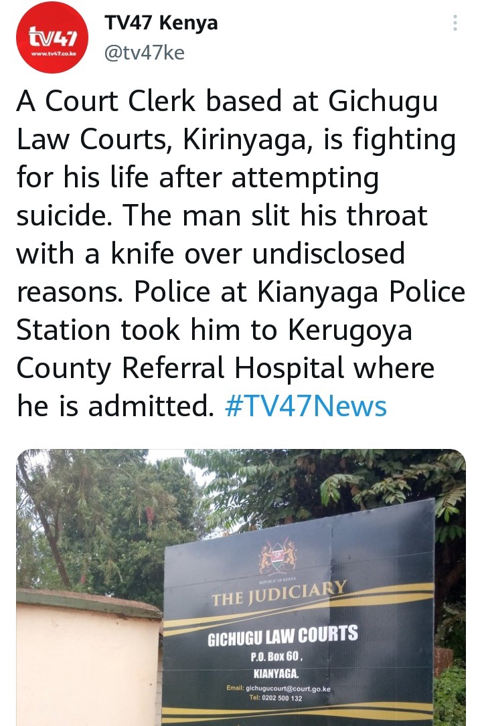Open the attached Gichugu Law Courts photo
Viewport: 482px width, 726px height.
pyautogui.click(x=241, y=587)
